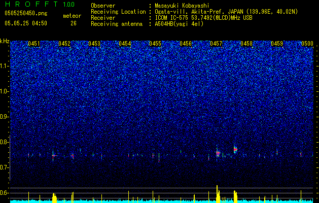
Task: Click the 0455 time marker
Action: pos(155,44)
